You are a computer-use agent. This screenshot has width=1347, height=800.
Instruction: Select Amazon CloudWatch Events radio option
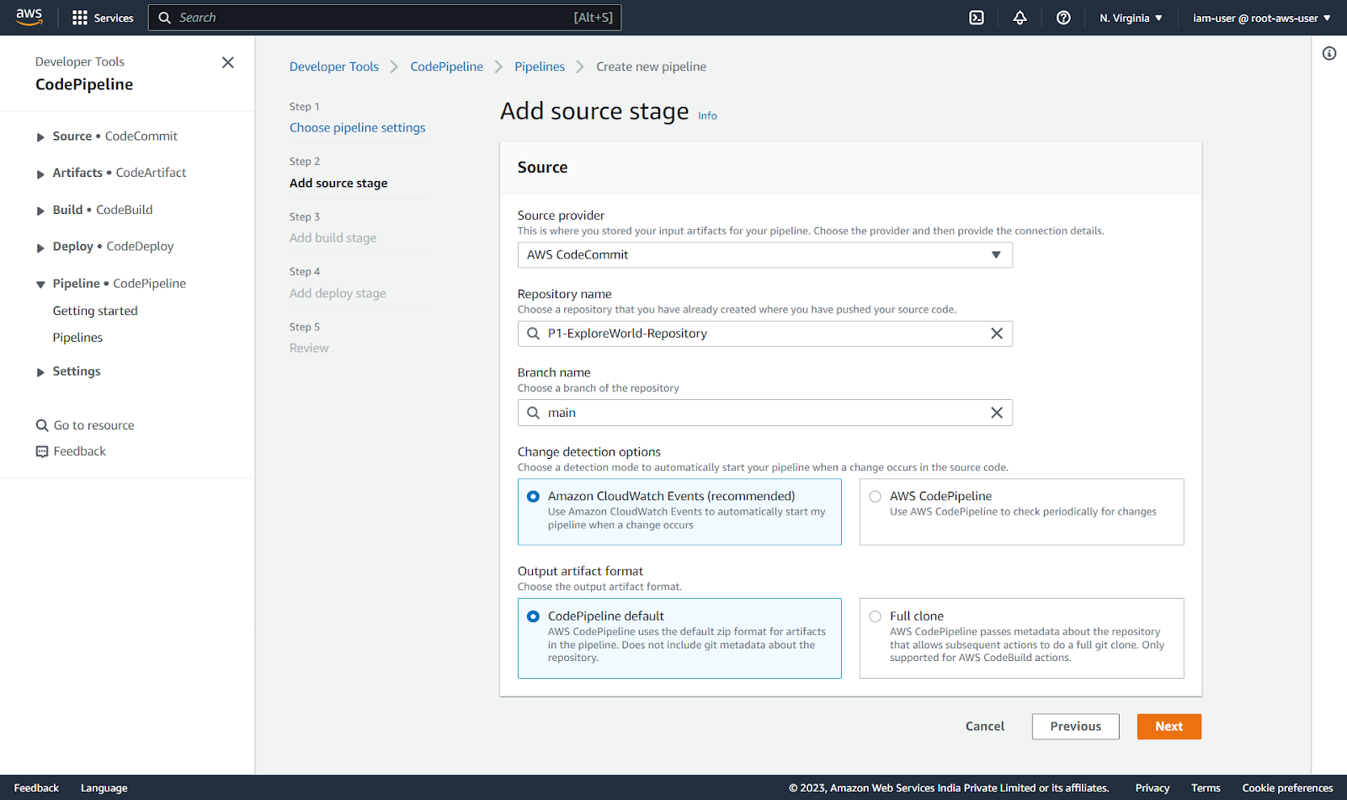[533, 497]
